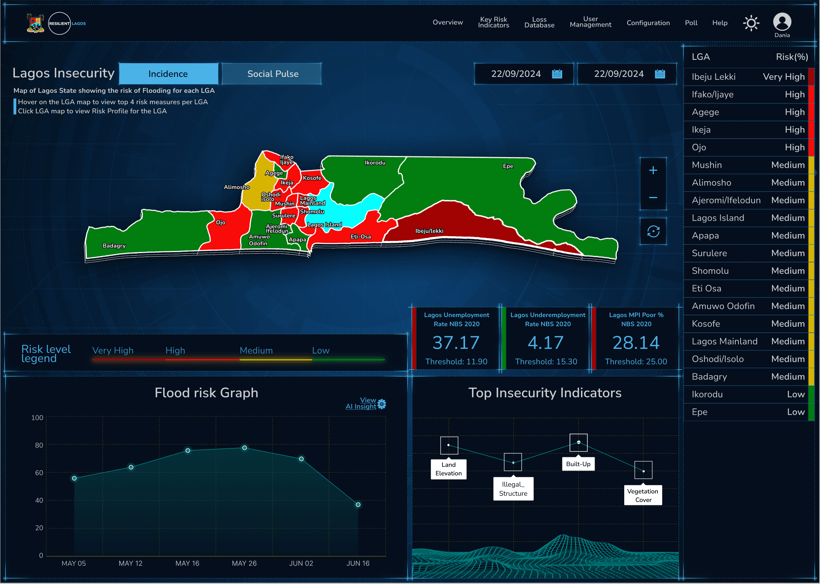Click the Low legend label
Screen dimensions: 820x584
pyautogui.click(x=321, y=350)
